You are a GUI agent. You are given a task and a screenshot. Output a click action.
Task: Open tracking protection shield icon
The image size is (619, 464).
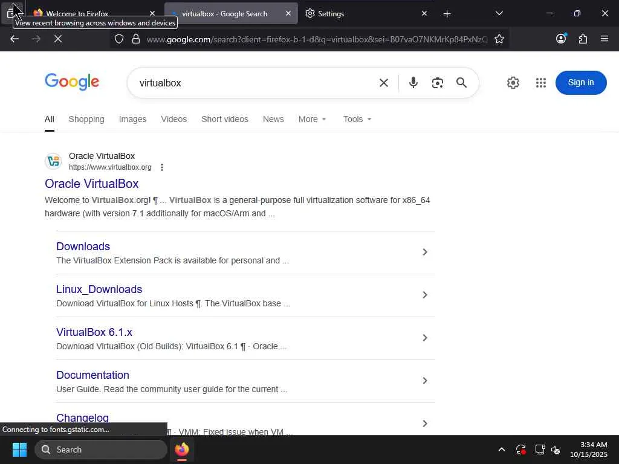tap(119, 39)
